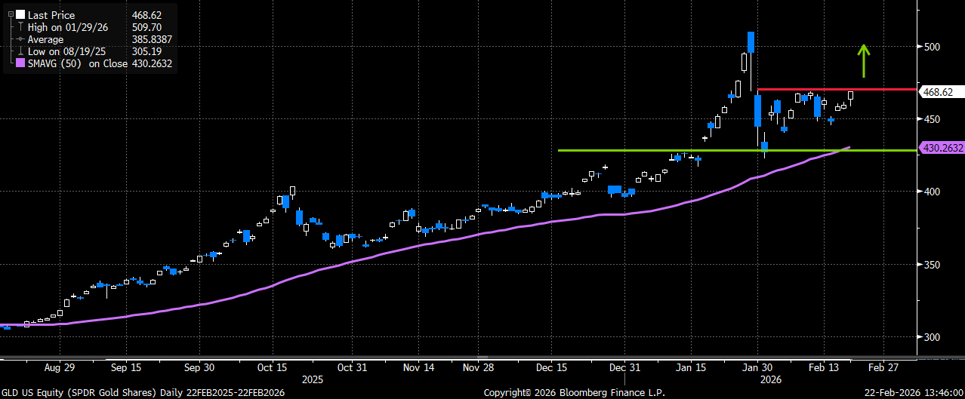Screen dimensions: 965x399
Task: Click the 'SMAVG (50) on Close' legend label
Action: click(x=76, y=63)
